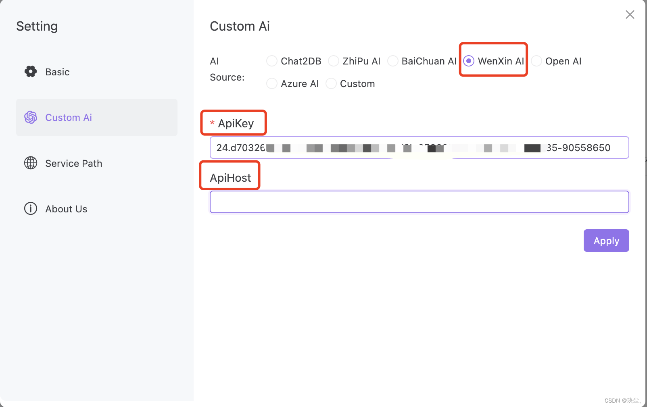The image size is (647, 407).
Task: Choose the Custom AI source option
Action: click(x=331, y=84)
